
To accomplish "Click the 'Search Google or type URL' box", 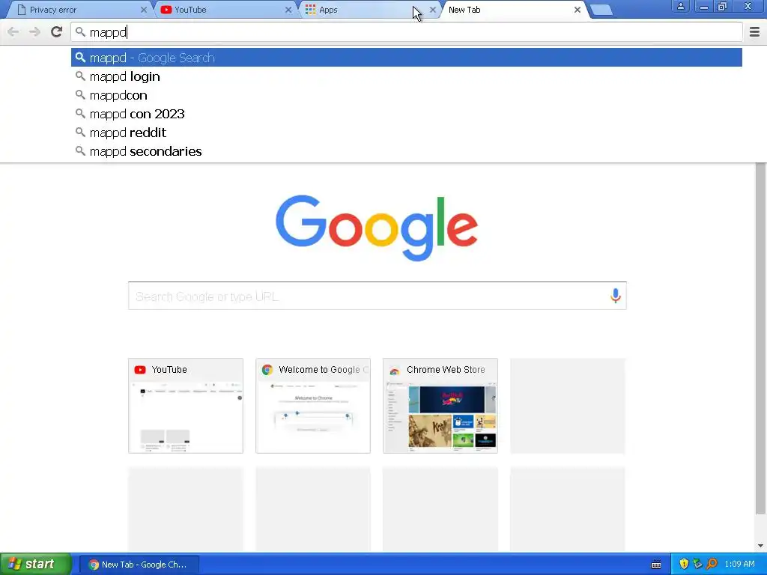I will tap(378, 296).
